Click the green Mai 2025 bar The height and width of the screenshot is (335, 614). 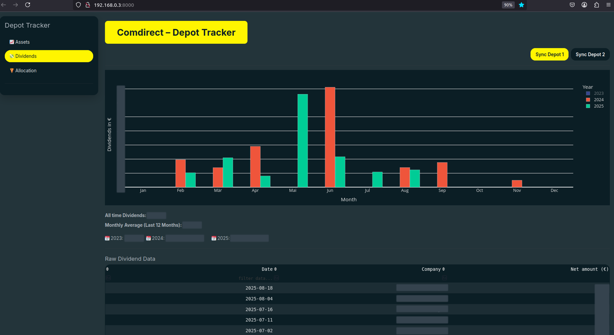tap(302, 140)
